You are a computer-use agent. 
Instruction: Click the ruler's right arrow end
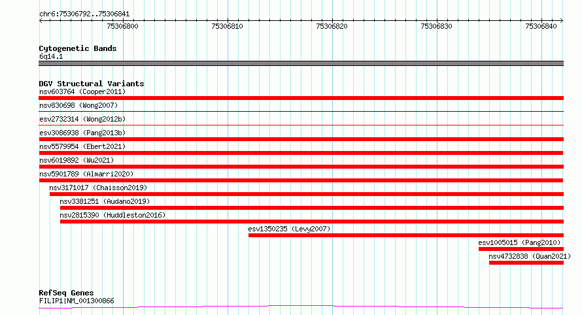562,21
